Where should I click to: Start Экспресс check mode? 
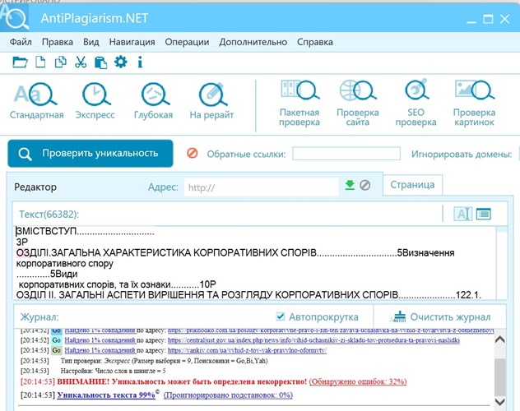95,100
